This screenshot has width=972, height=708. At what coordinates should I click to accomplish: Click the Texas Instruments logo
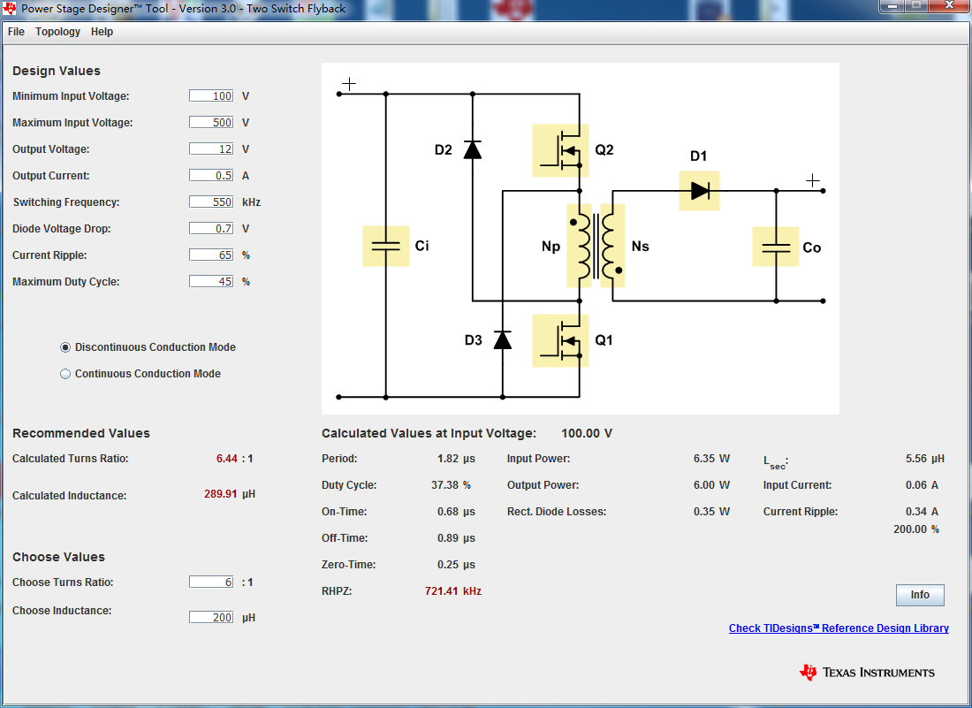click(867, 673)
